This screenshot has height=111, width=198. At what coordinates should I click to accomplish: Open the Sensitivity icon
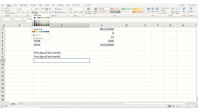tap(191, 9)
